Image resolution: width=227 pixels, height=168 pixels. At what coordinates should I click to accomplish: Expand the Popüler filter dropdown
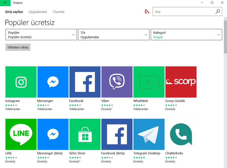pos(41,35)
